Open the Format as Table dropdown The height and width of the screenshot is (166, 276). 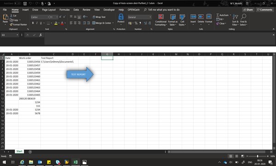(x=172, y=20)
